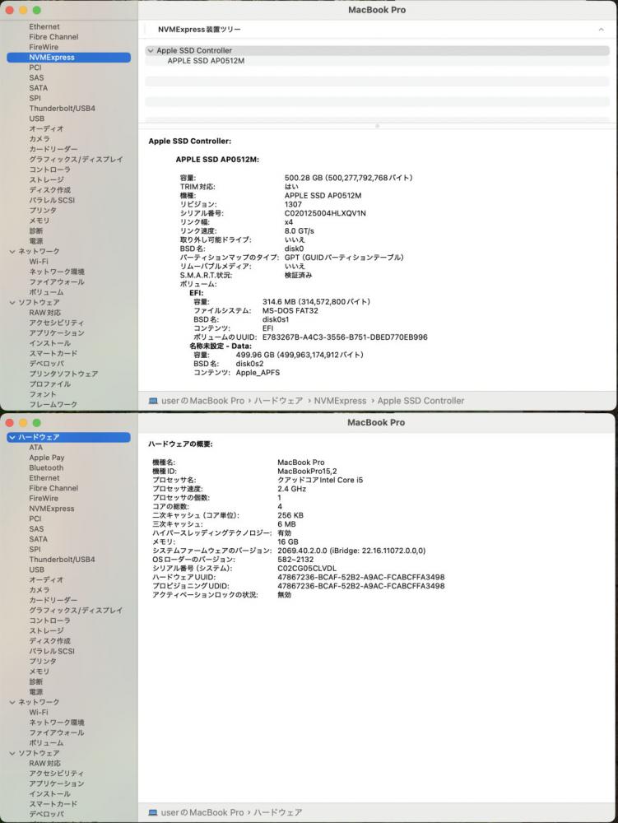Collapse ソフトウェア group in bottom window sidebar
Screen dimensions: 618x823
[12, 753]
